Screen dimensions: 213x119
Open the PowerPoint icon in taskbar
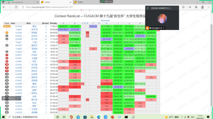pos(112,117)
